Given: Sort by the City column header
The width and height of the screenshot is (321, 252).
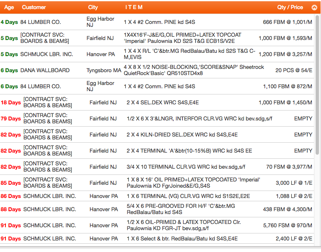Looking at the screenshot, I should coord(93,7).
